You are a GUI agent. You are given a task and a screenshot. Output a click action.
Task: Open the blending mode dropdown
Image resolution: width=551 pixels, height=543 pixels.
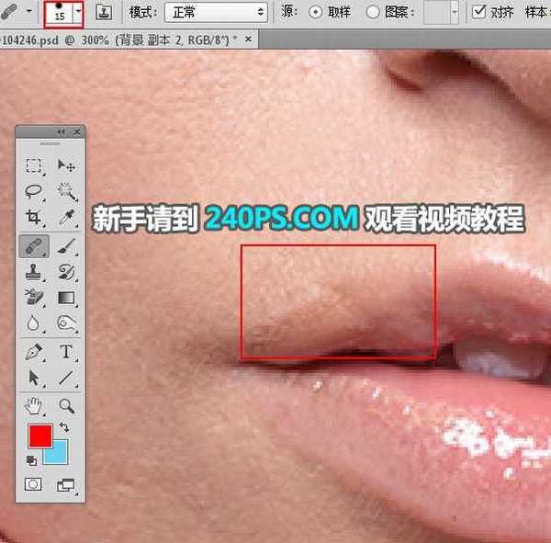pos(217,12)
